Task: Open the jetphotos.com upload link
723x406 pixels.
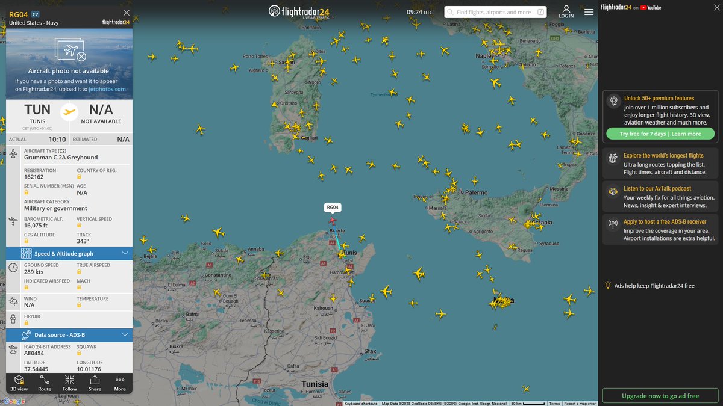Action: coord(107,89)
